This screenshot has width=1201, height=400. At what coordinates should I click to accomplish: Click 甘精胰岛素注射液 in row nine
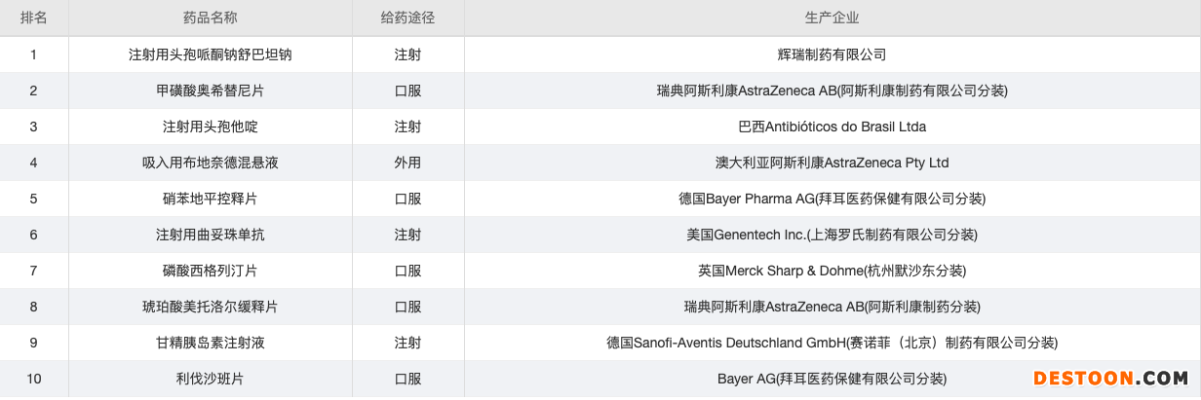click(210, 343)
